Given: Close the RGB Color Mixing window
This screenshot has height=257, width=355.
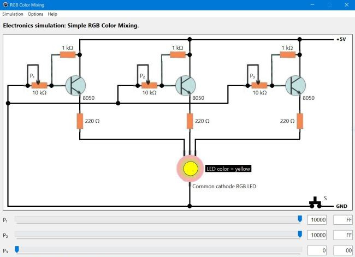Looking at the screenshot, I should click(347, 5).
